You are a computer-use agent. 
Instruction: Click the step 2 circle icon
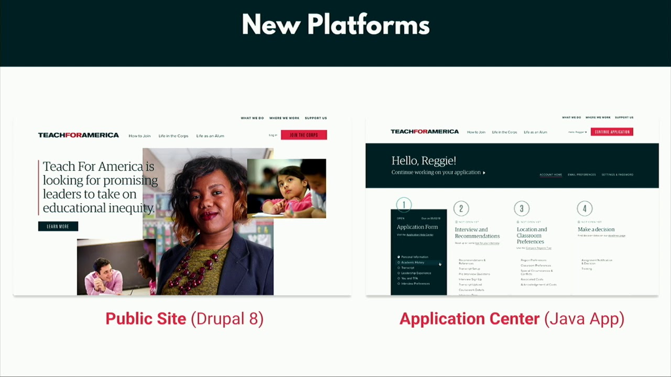click(x=461, y=209)
